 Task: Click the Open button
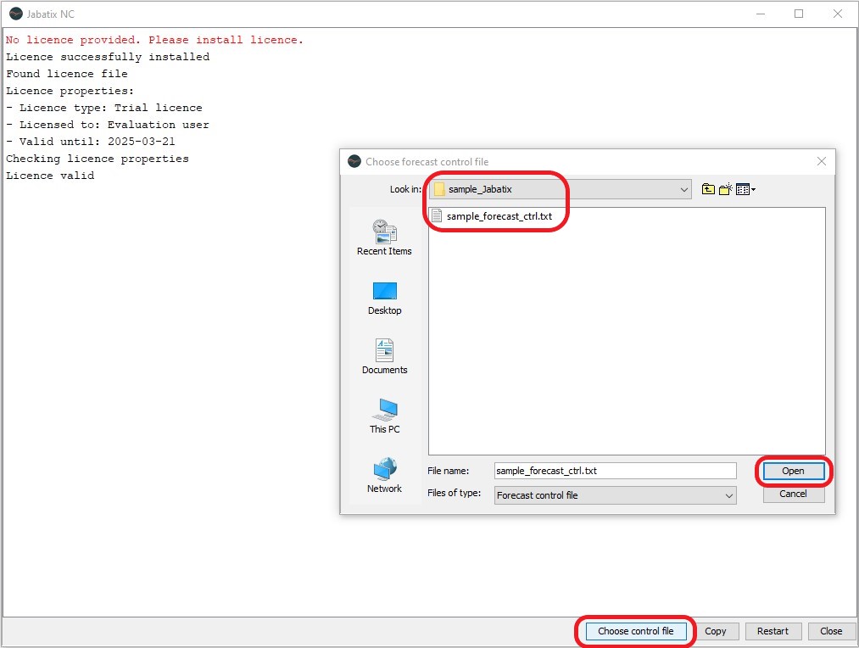point(793,471)
